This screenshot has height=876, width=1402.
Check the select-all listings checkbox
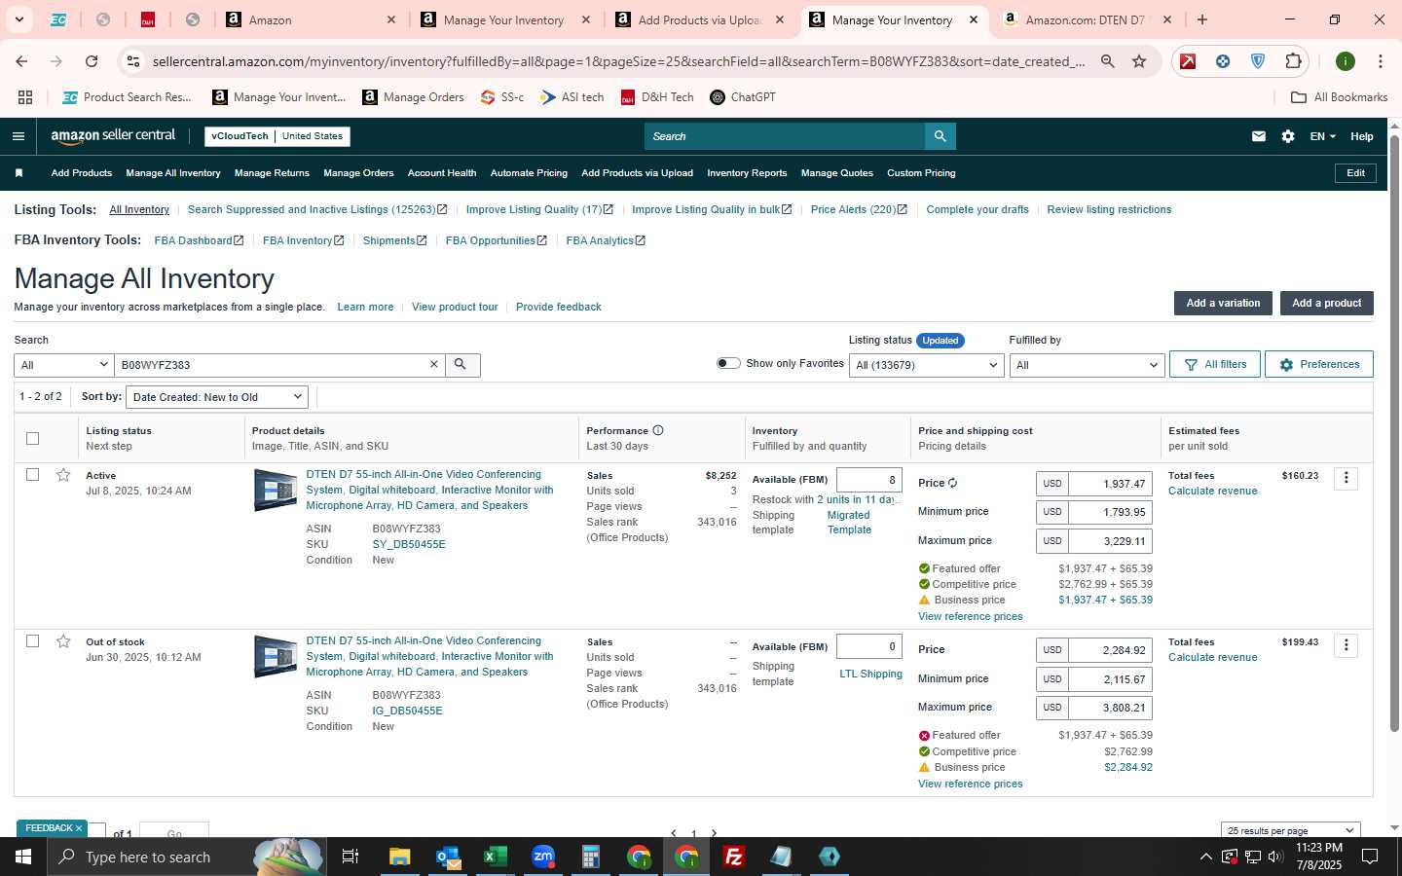tap(32, 438)
